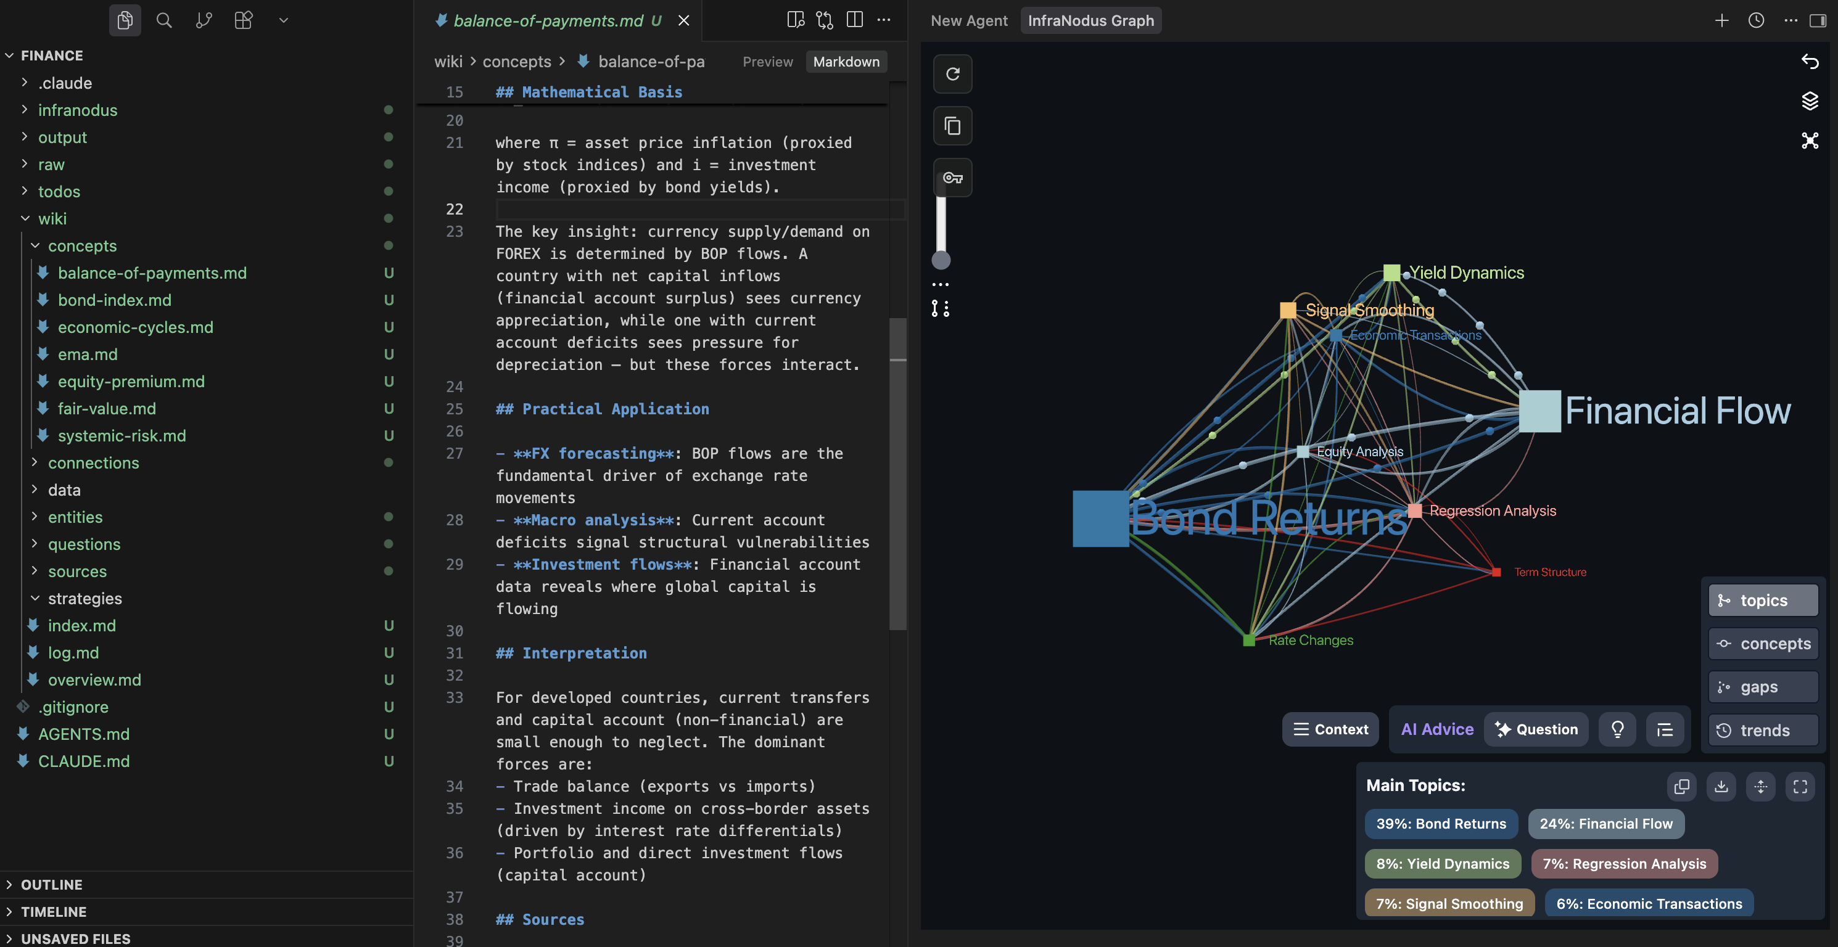Copy the Main Topics list icon

click(1682, 787)
